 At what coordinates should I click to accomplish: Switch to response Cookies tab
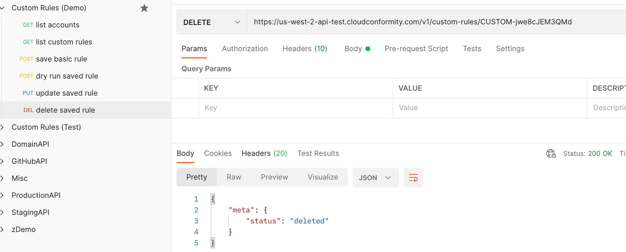click(218, 153)
